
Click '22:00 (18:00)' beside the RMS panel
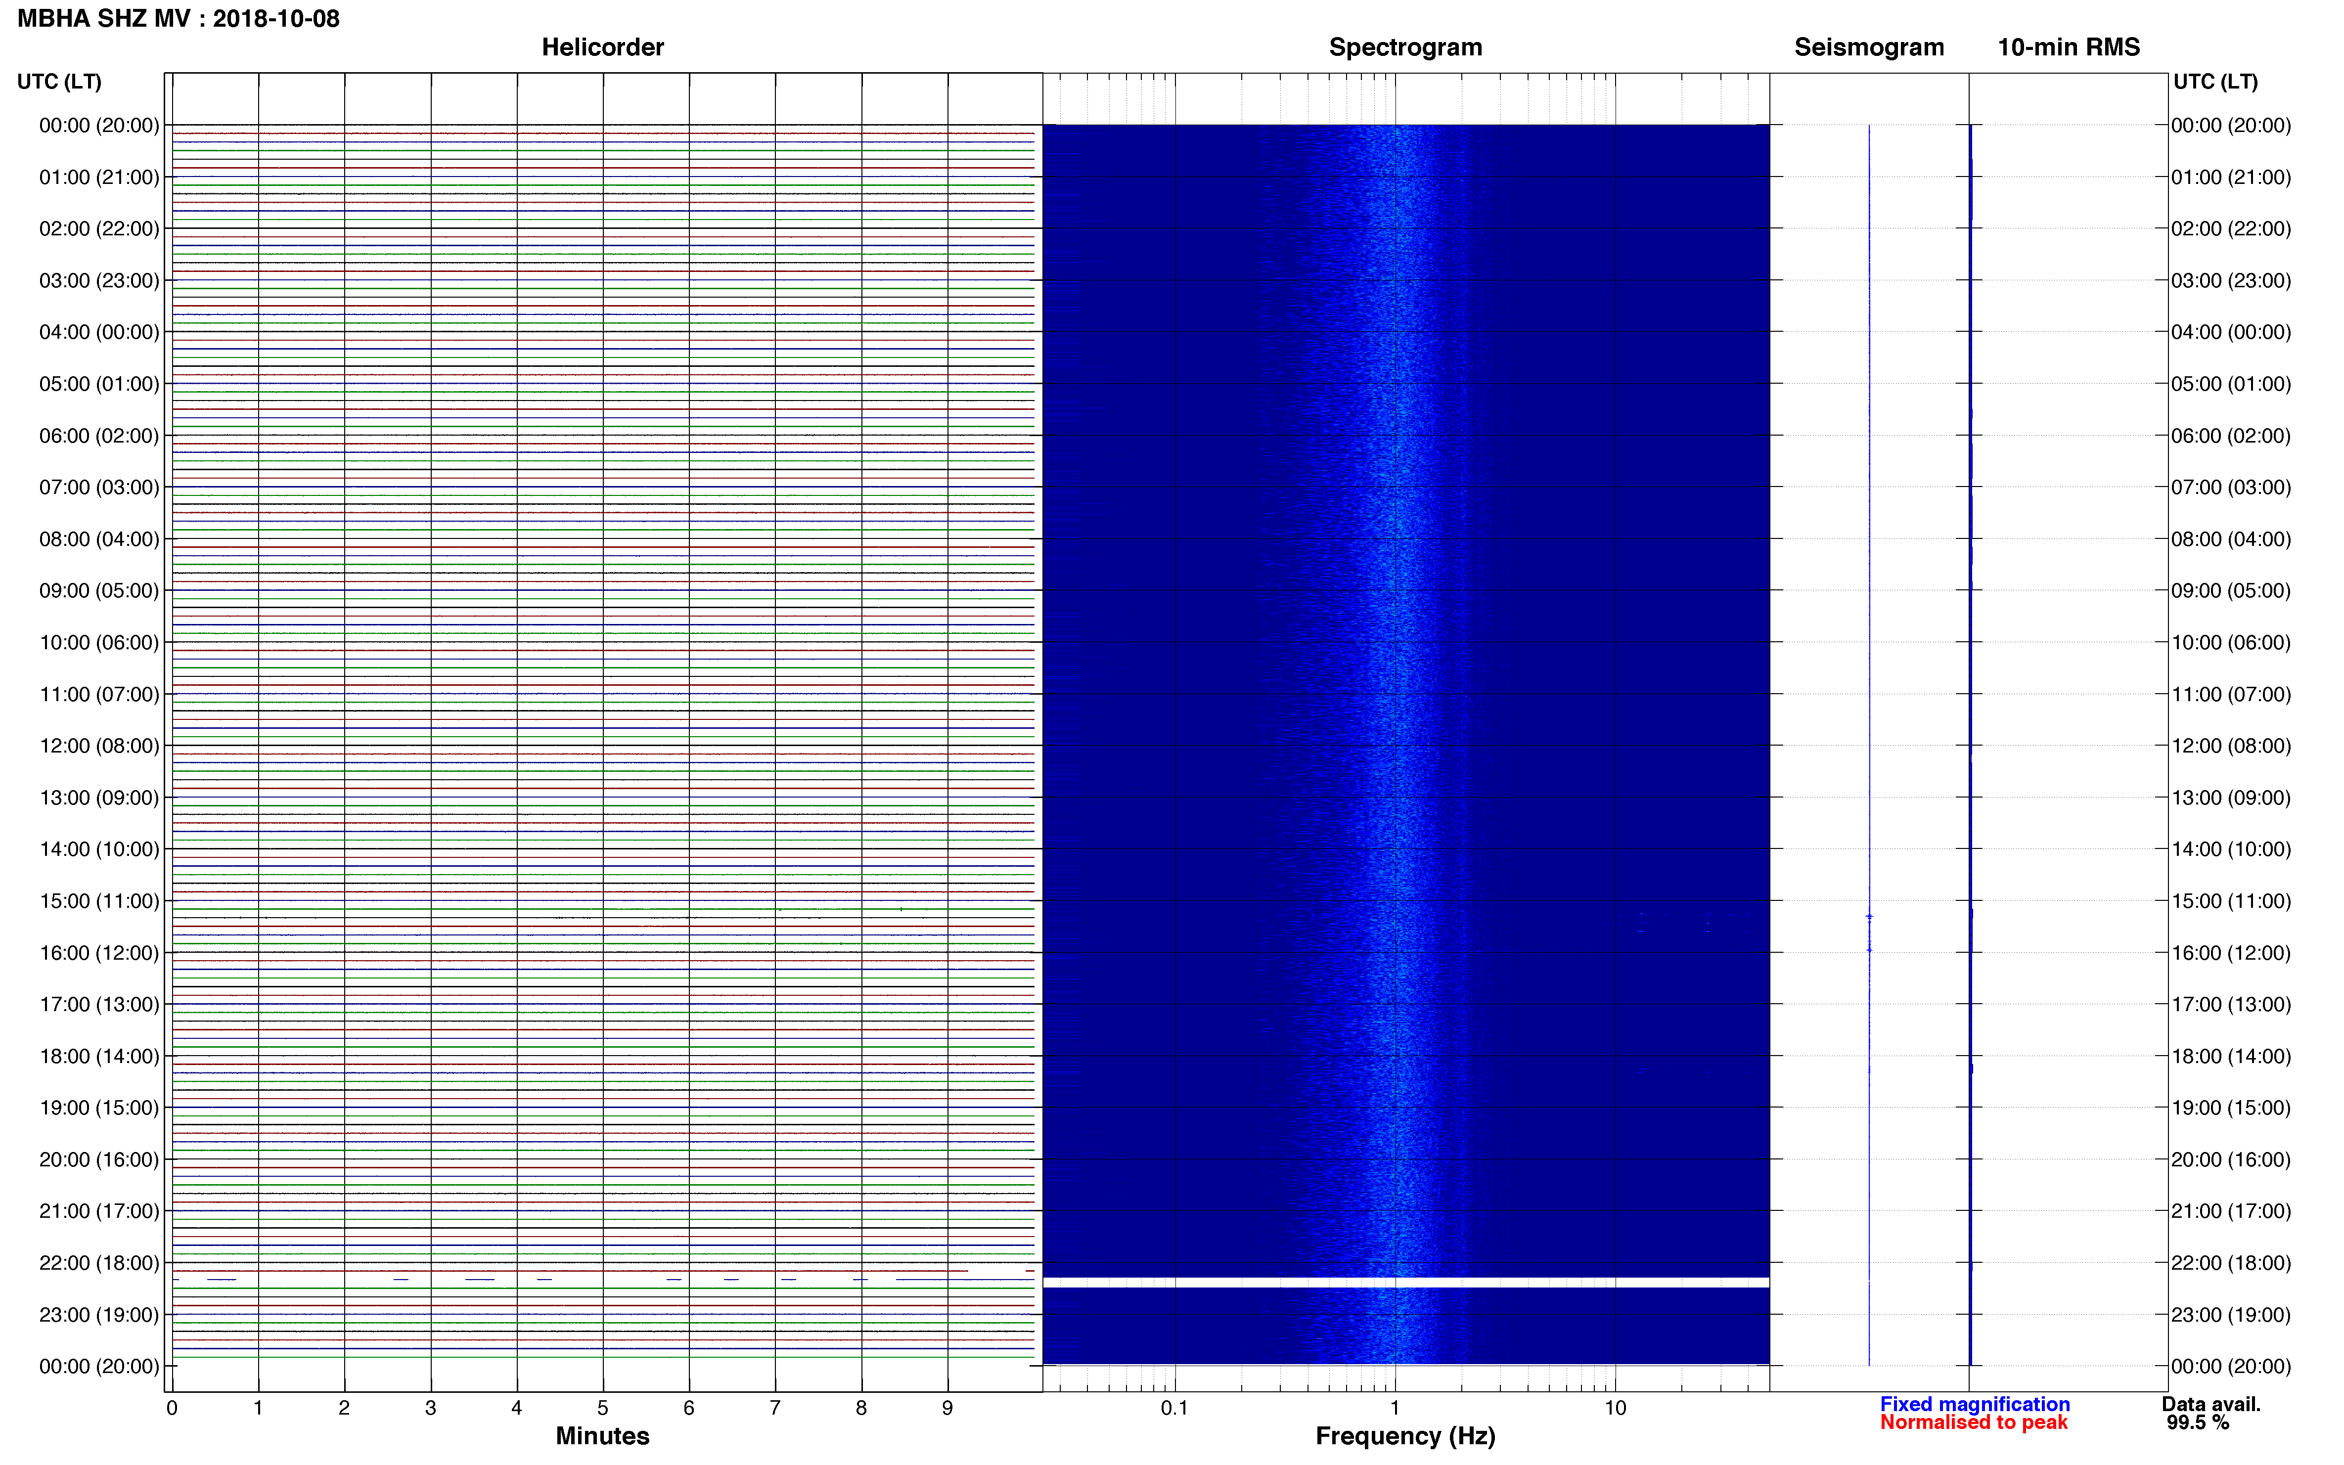tap(2231, 1263)
